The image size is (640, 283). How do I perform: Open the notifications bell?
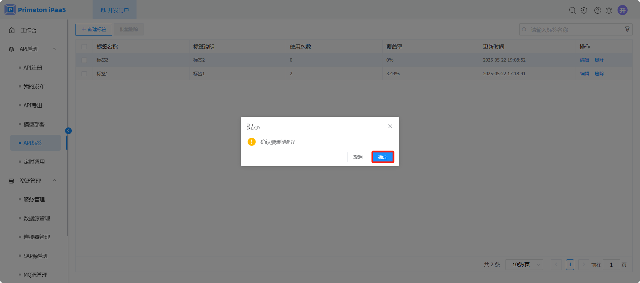[x=609, y=10]
